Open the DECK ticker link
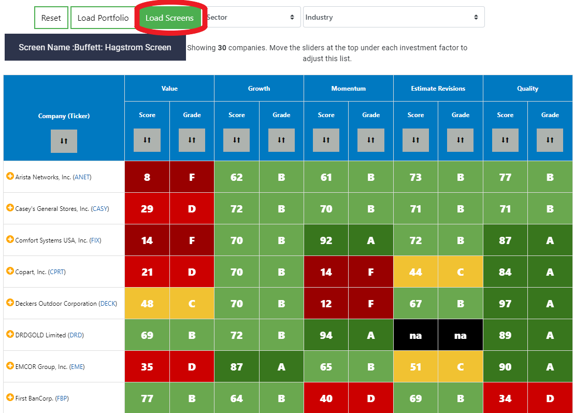This screenshot has width=574, height=413. [x=108, y=304]
